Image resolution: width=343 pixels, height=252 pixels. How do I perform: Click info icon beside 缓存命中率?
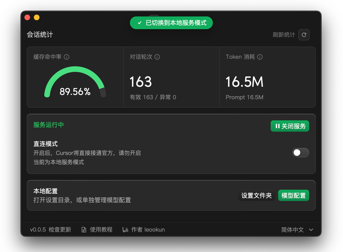(x=66, y=57)
